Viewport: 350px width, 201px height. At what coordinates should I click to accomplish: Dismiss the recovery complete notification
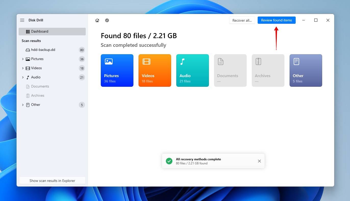pos(259,161)
